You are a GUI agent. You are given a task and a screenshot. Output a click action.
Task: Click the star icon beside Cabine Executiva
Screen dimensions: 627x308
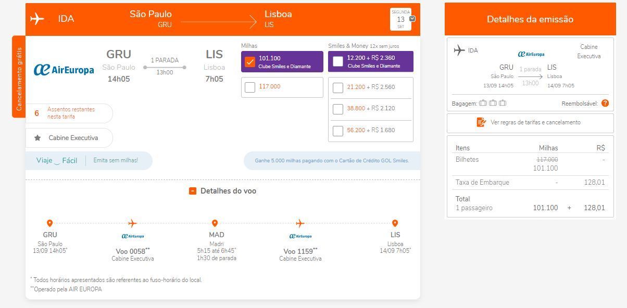coord(37,138)
